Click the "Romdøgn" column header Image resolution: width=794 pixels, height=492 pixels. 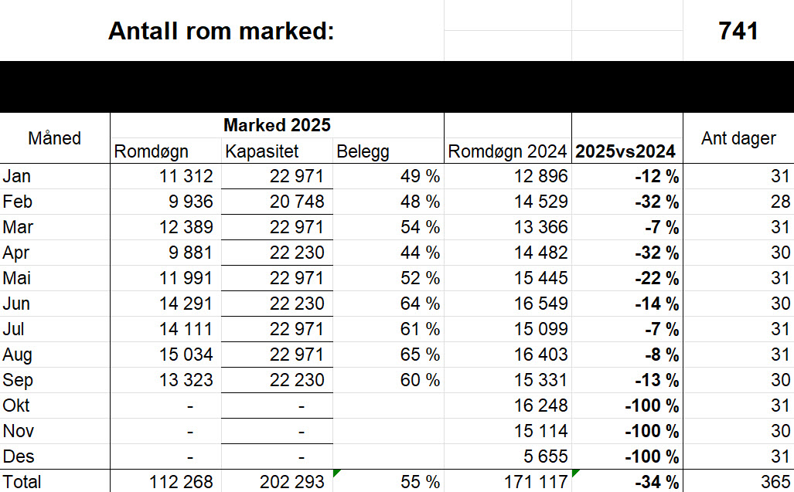click(x=151, y=151)
